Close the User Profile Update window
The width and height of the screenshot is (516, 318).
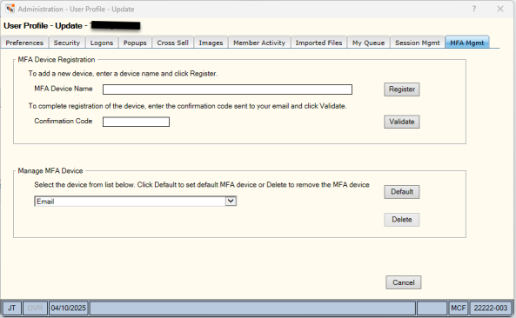click(500, 9)
